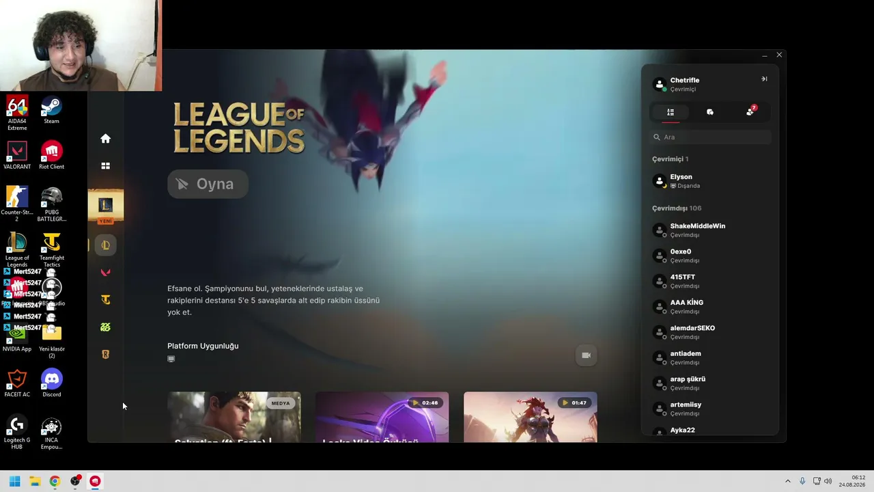Select friend AAA KİNG in the list
Screen dimensions: 874x492
(710, 307)
